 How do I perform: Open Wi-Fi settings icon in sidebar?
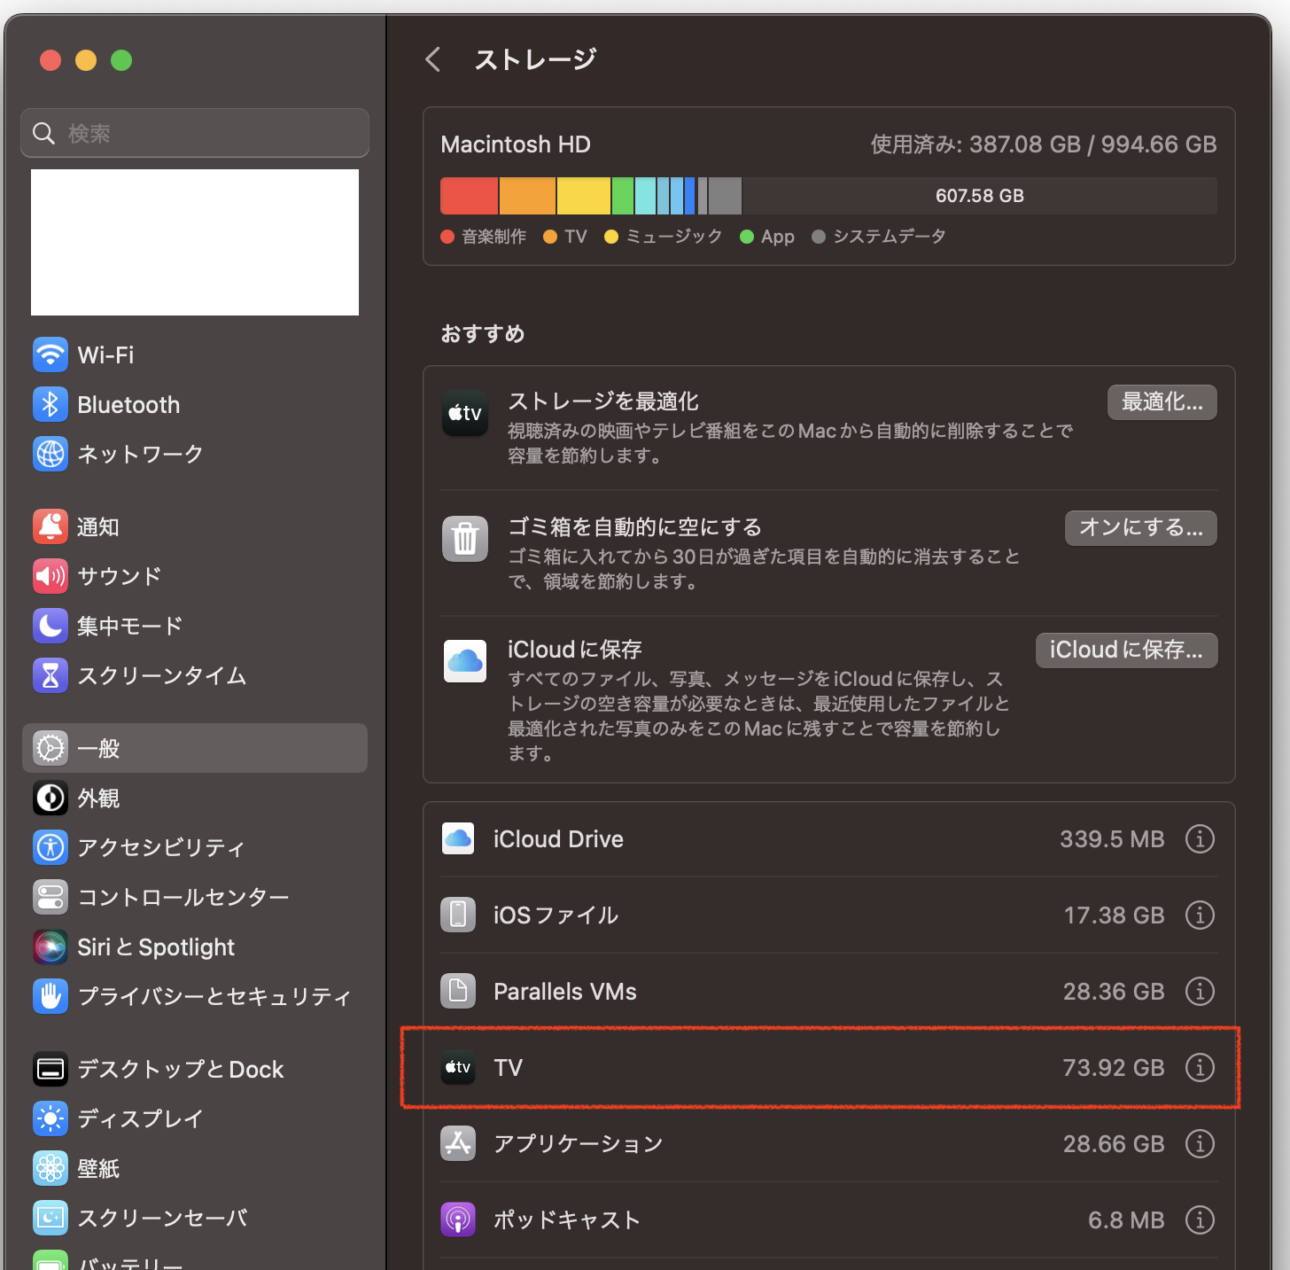click(51, 355)
